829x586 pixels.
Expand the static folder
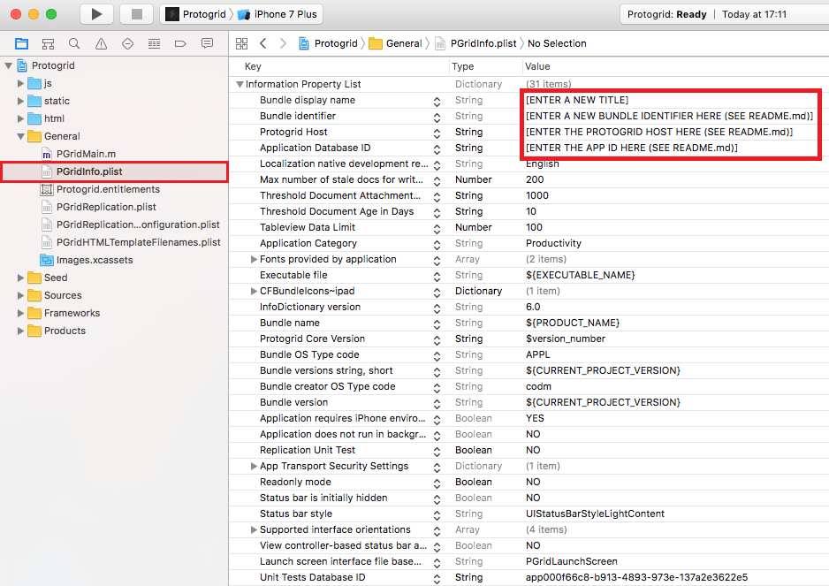pos(20,101)
